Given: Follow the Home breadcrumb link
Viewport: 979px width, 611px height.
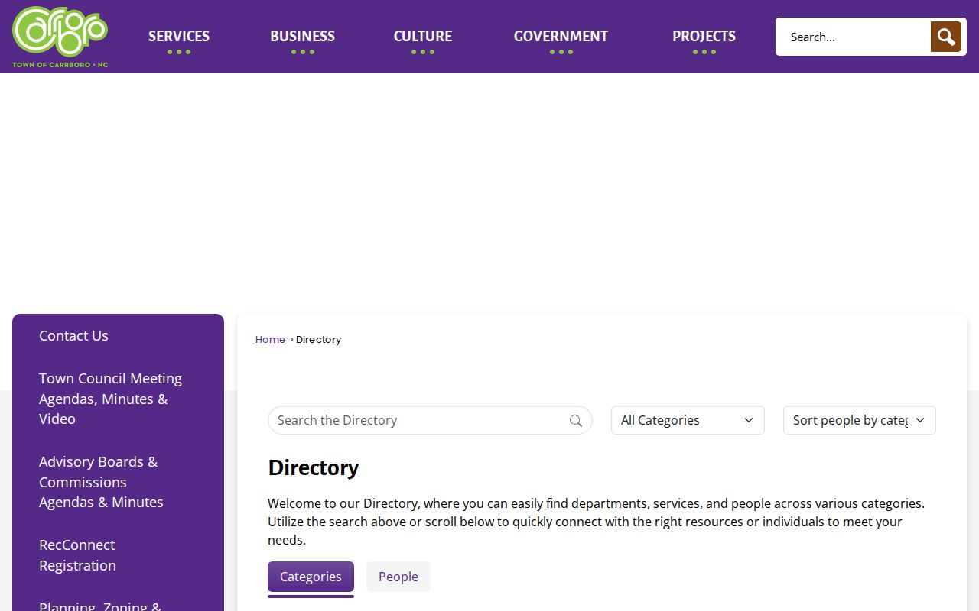Looking at the screenshot, I should (x=270, y=340).
